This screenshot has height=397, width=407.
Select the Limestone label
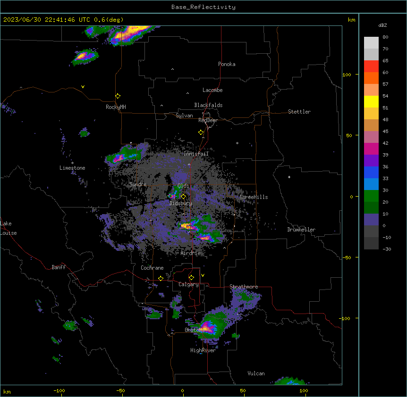click(x=72, y=168)
